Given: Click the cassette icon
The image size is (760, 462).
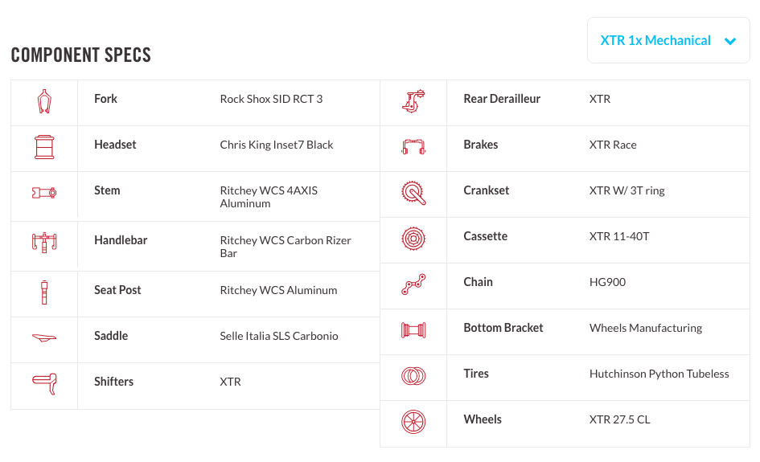Looking at the screenshot, I should click(413, 239).
